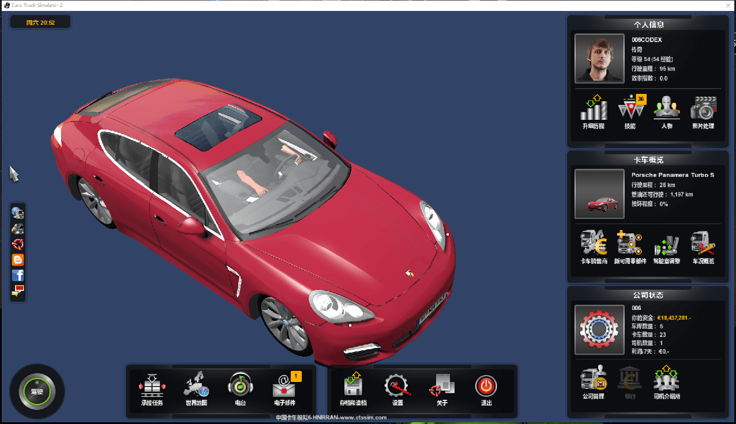Open Level Progress (升级历程) icon

click(x=594, y=108)
